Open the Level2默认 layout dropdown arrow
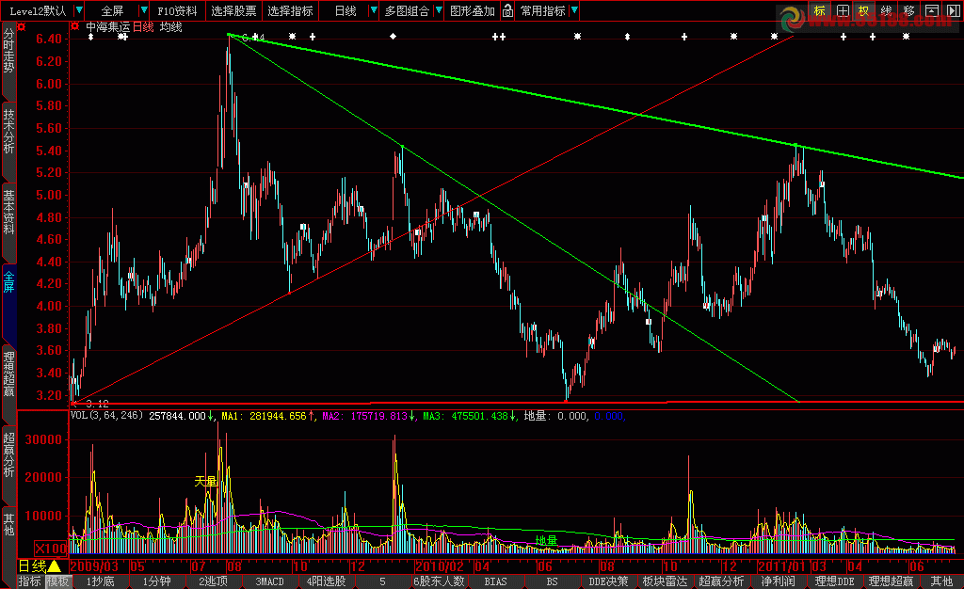The width and height of the screenshot is (964, 589). pyautogui.click(x=79, y=10)
